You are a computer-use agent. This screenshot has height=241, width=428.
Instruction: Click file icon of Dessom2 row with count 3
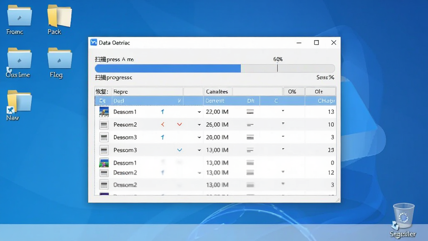tap(104, 185)
